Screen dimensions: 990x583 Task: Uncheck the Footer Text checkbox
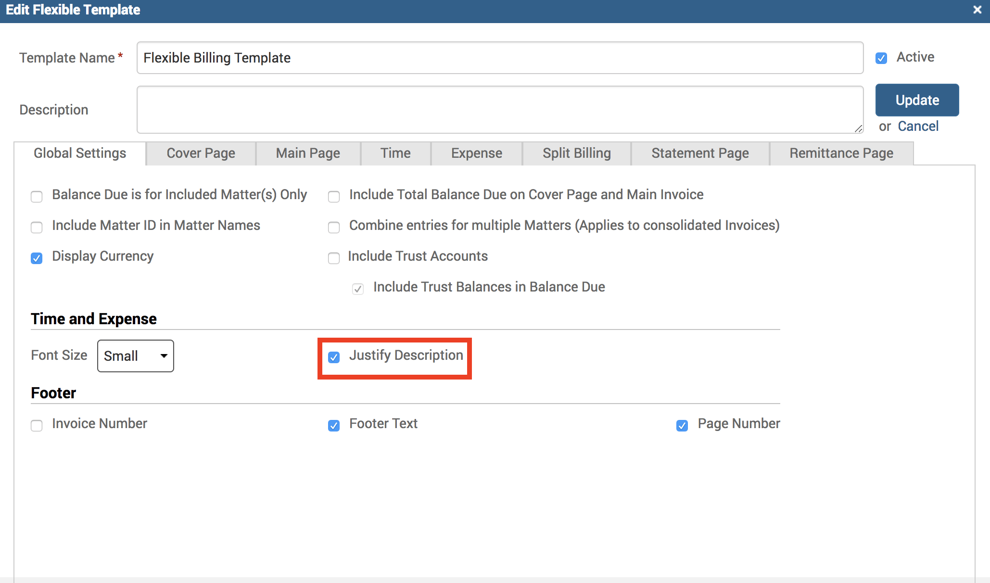coord(334,425)
